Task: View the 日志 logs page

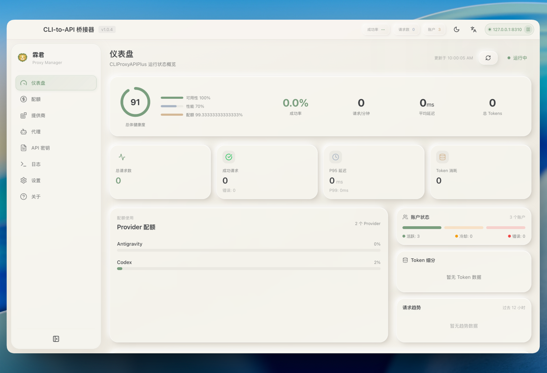Action: [56, 164]
